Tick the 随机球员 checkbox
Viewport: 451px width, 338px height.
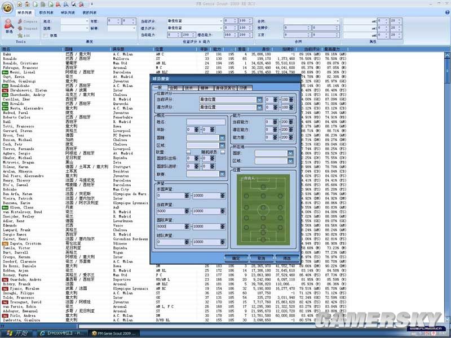pos(223,152)
